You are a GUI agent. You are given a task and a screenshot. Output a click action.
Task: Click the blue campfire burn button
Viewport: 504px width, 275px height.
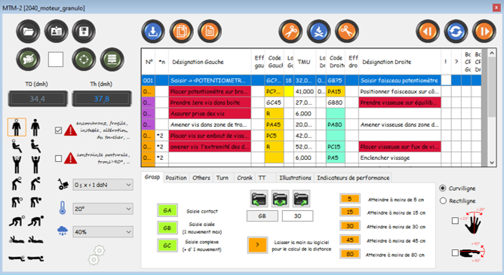pyautogui.click(x=319, y=32)
